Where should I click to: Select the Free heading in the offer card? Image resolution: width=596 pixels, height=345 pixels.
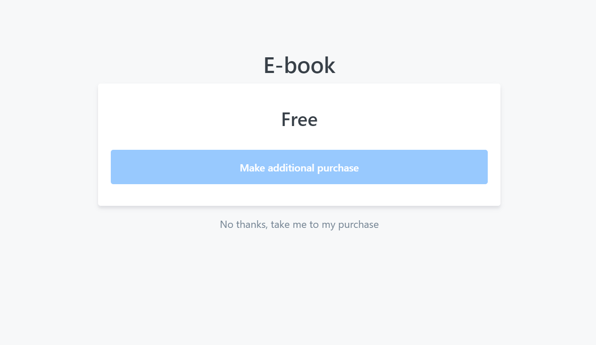(299, 119)
